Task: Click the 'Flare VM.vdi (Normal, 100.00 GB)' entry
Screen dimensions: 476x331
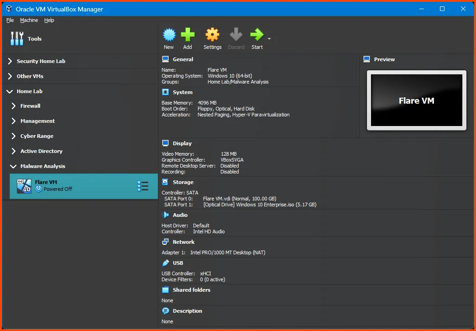Action: pos(240,199)
